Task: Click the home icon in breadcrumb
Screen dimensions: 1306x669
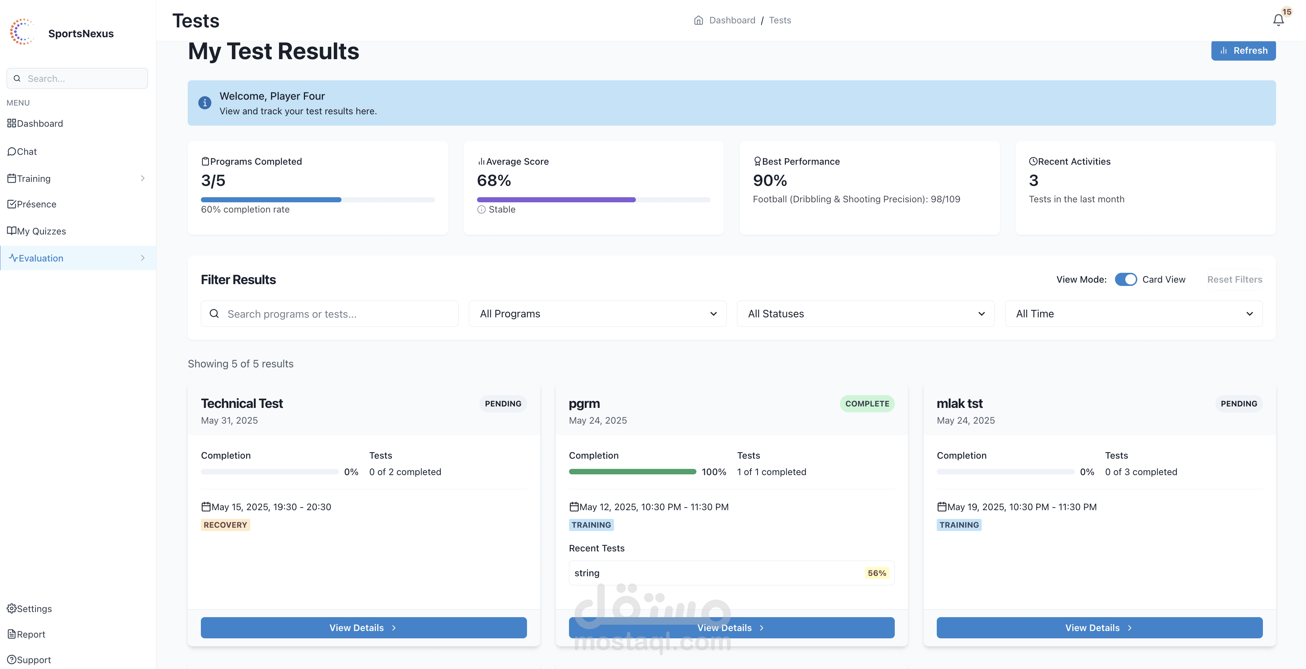Action: point(698,20)
